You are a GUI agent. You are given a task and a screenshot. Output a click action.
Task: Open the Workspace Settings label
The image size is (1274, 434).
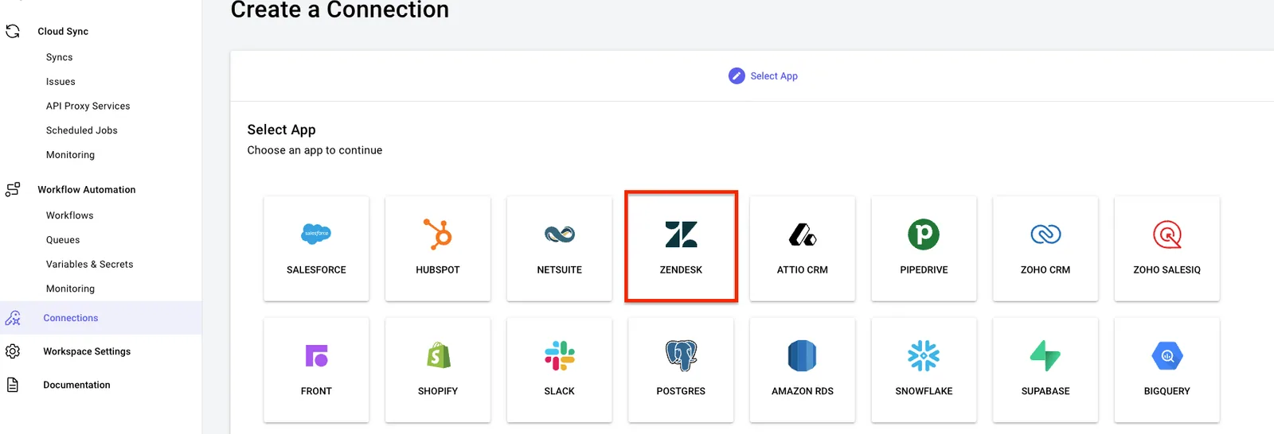[87, 351]
